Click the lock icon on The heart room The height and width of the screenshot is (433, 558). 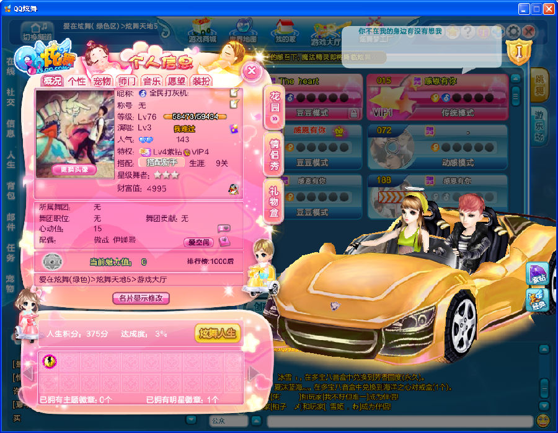(353, 113)
